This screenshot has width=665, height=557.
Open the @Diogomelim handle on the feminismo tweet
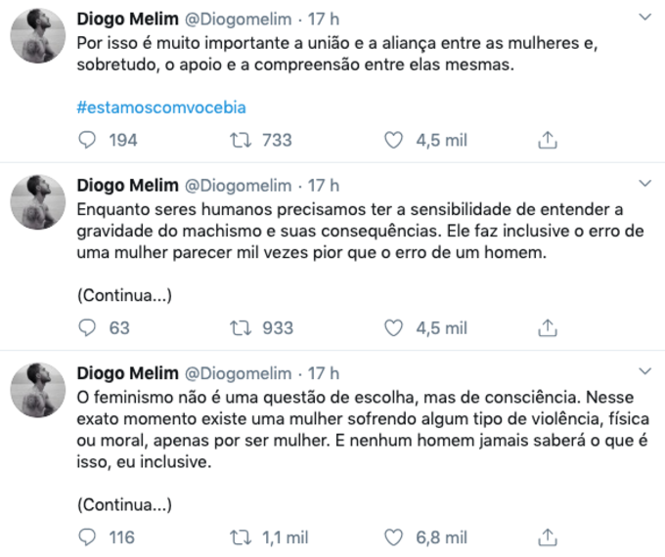tap(238, 373)
